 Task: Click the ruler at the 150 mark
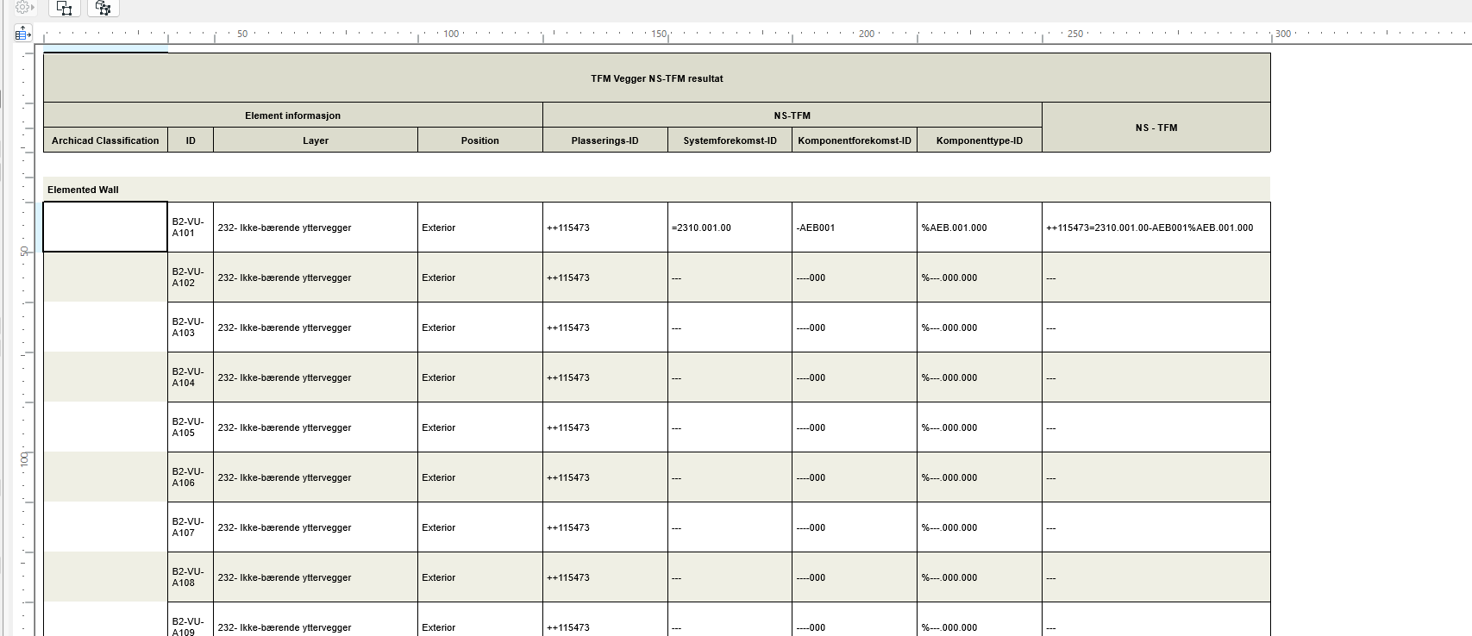point(659,34)
